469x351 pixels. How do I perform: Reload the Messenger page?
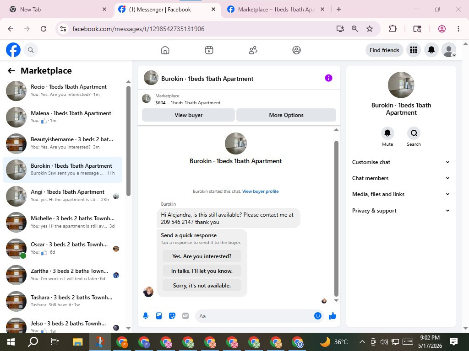pos(44,29)
